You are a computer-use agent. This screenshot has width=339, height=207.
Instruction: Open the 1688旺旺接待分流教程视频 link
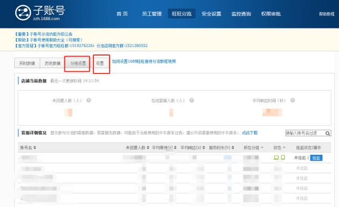tap(144, 61)
